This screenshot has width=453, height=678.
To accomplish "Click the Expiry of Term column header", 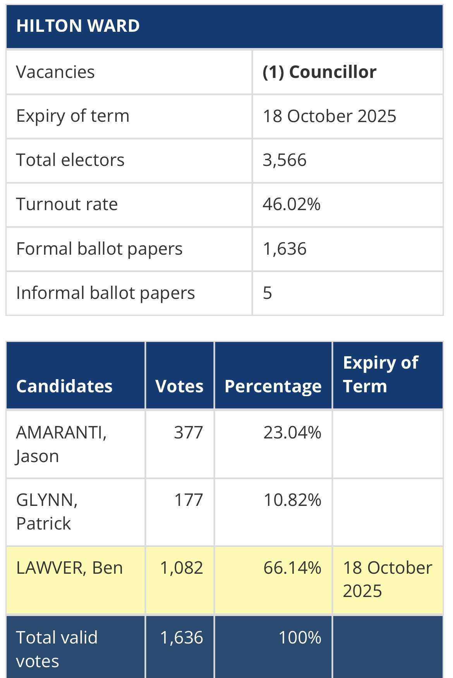I will click(x=381, y=374).
